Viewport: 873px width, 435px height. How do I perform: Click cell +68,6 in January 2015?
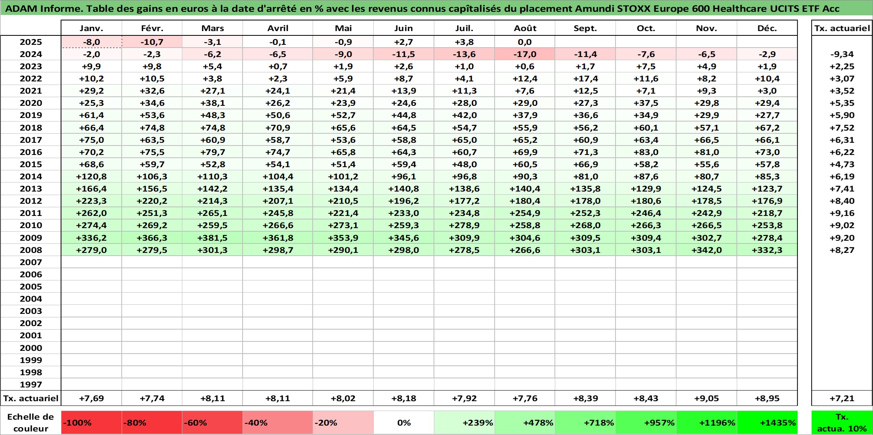[91, 164]
